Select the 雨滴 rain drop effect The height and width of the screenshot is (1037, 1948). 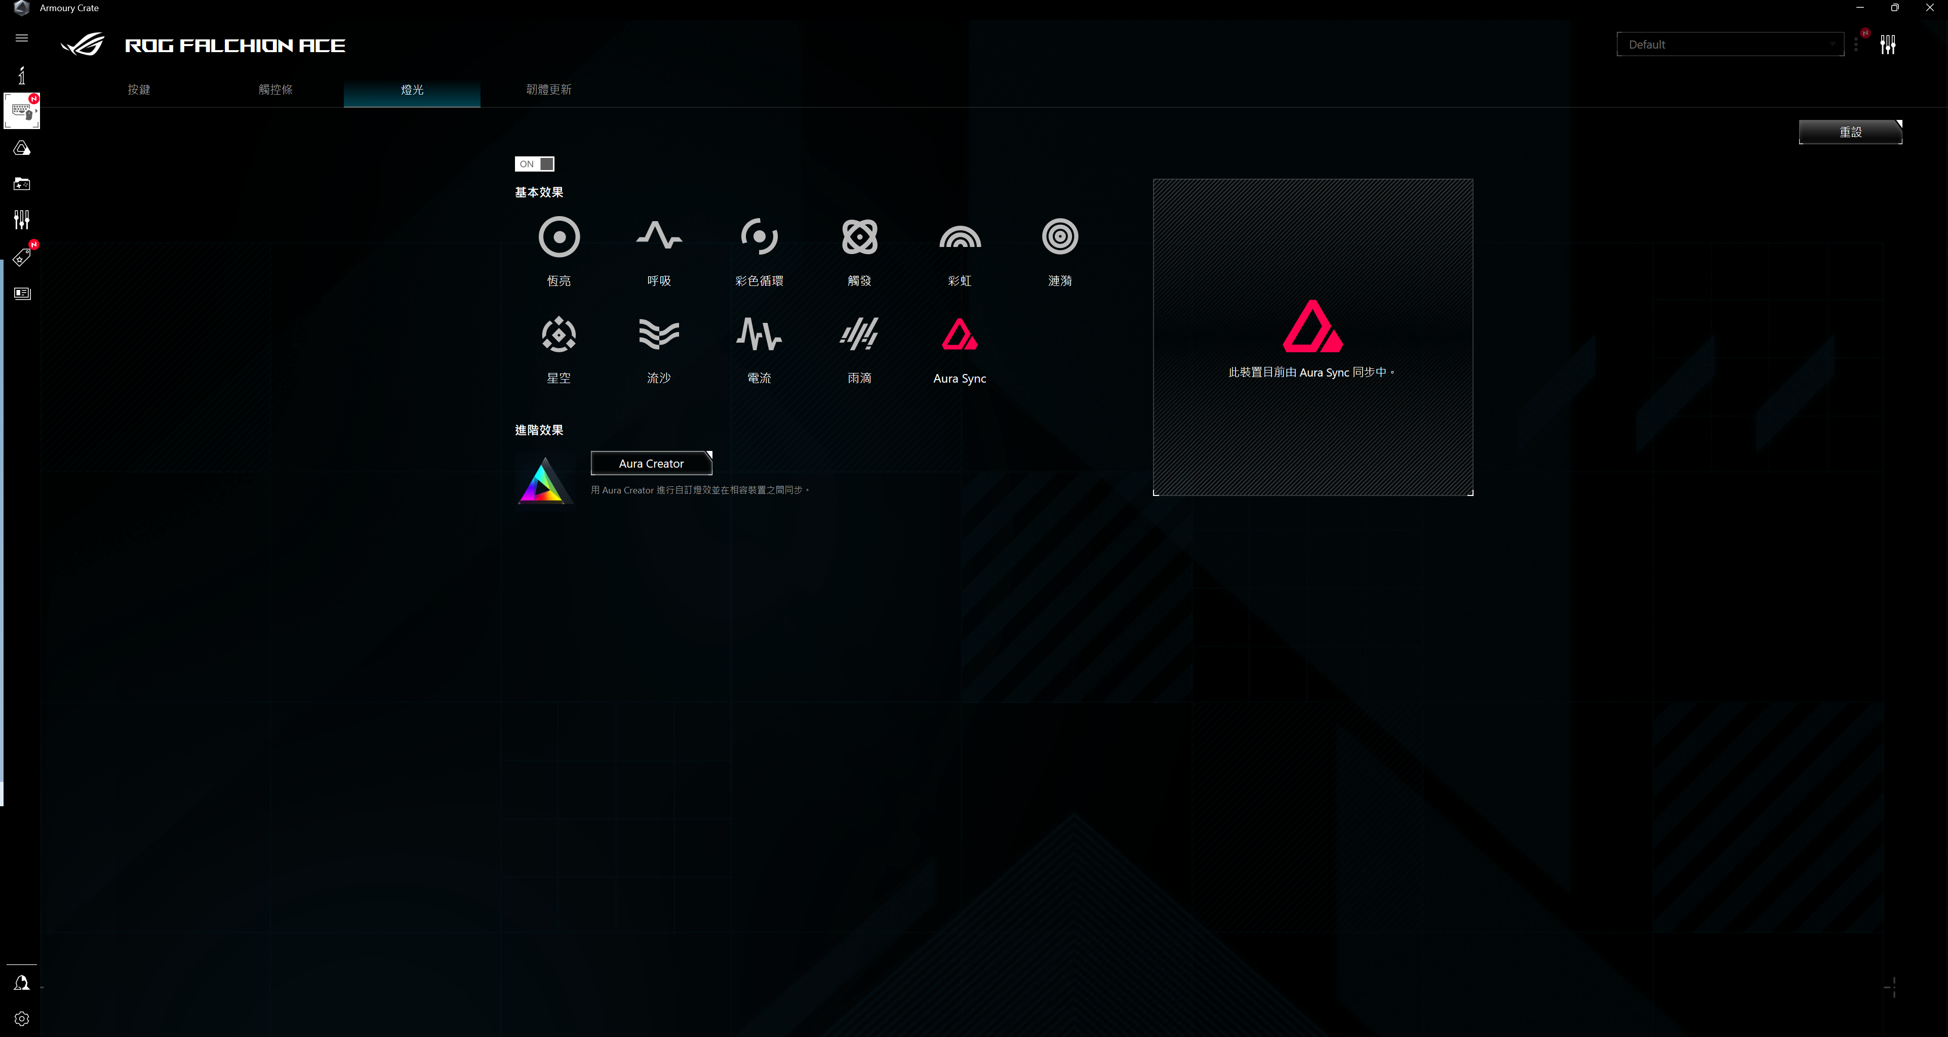tap(860, 335)
